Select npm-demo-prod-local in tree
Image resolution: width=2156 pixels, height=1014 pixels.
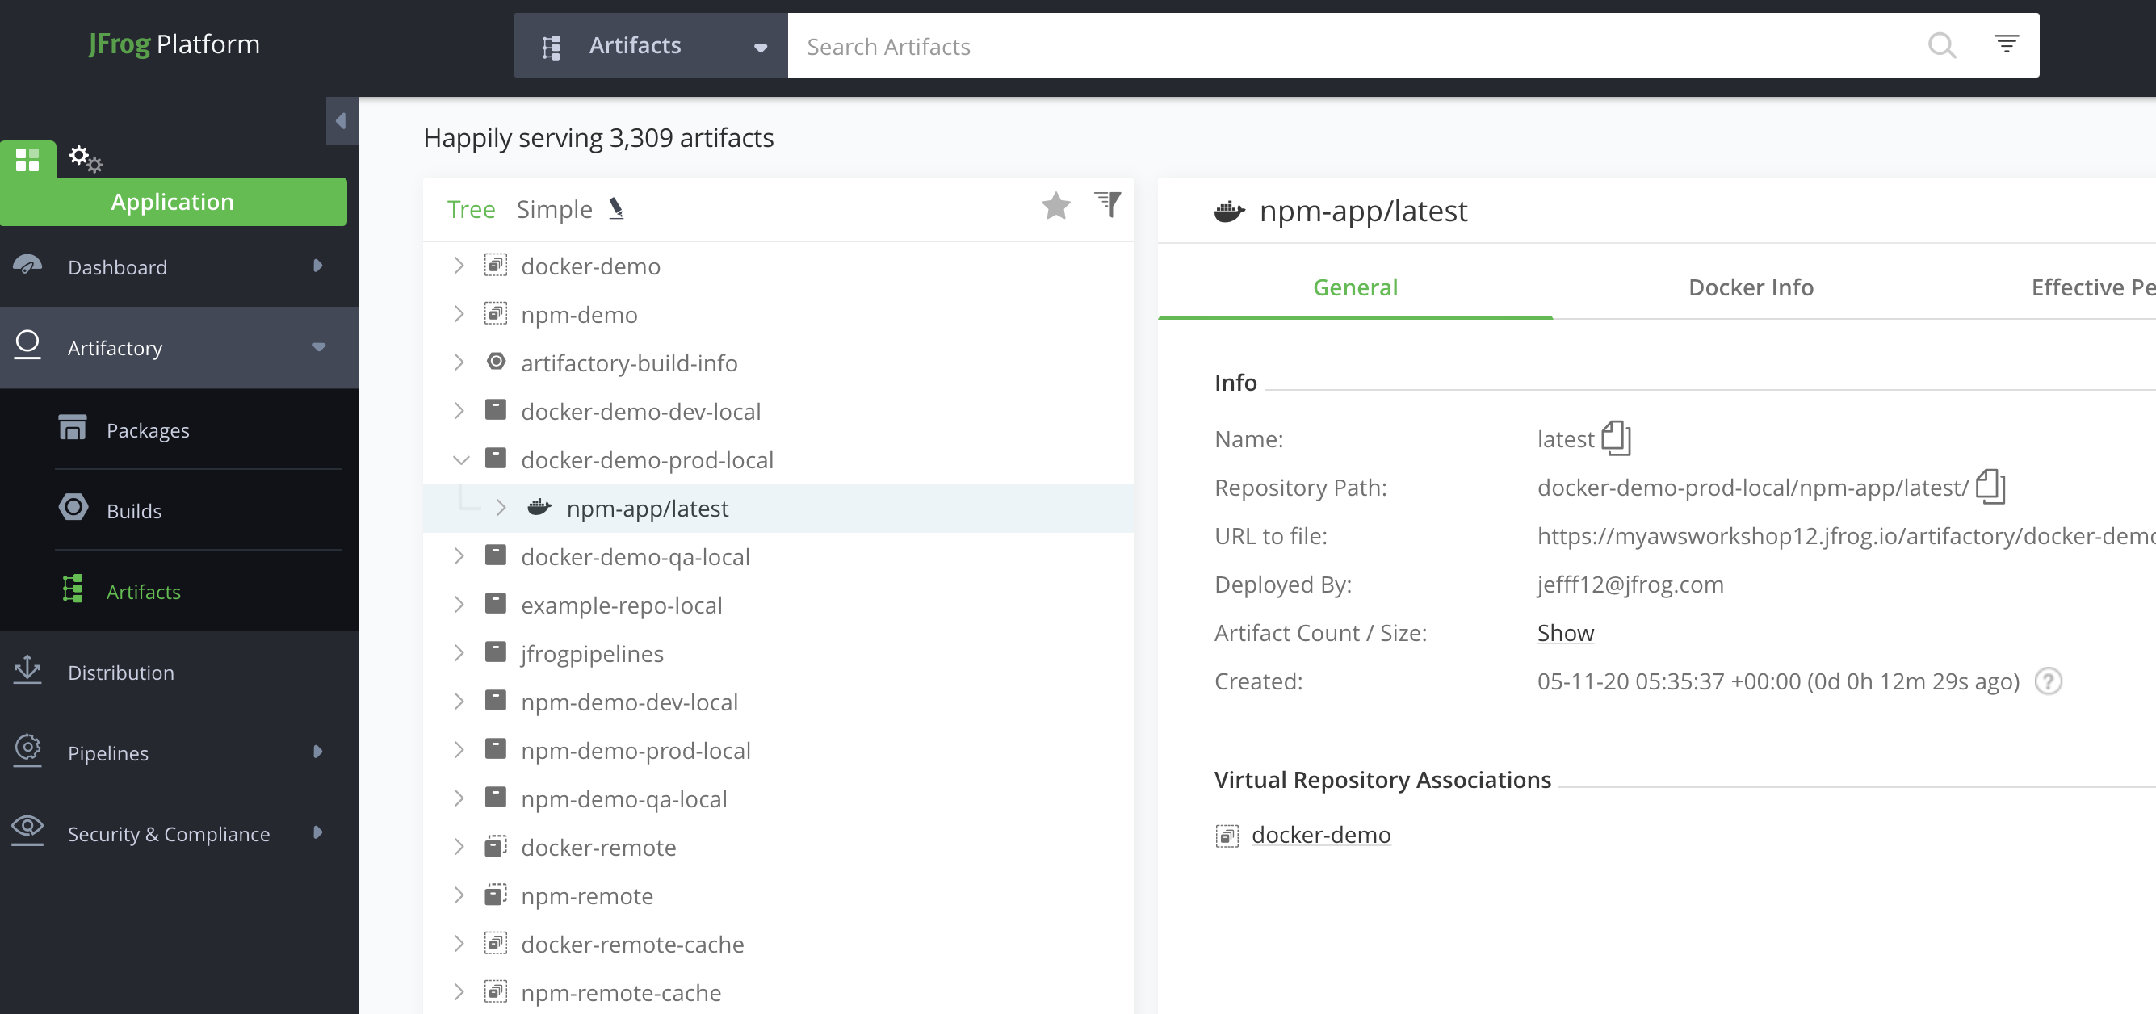click(x=635, y=751)
